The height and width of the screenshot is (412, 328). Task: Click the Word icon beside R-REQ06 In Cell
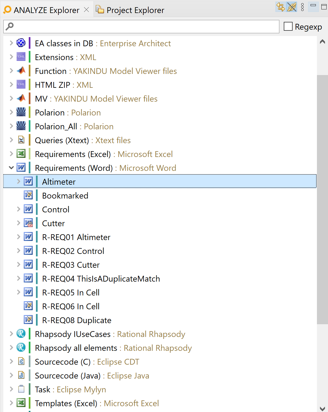(28, 306)
